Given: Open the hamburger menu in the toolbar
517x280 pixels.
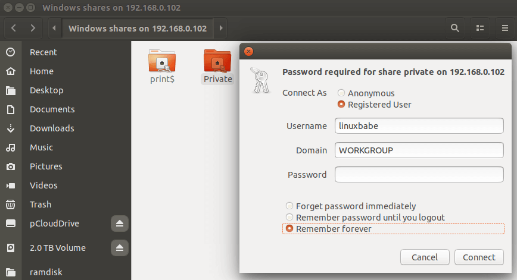Looking at the screenshot, I should pyautogui.click(x=503, y=28).
